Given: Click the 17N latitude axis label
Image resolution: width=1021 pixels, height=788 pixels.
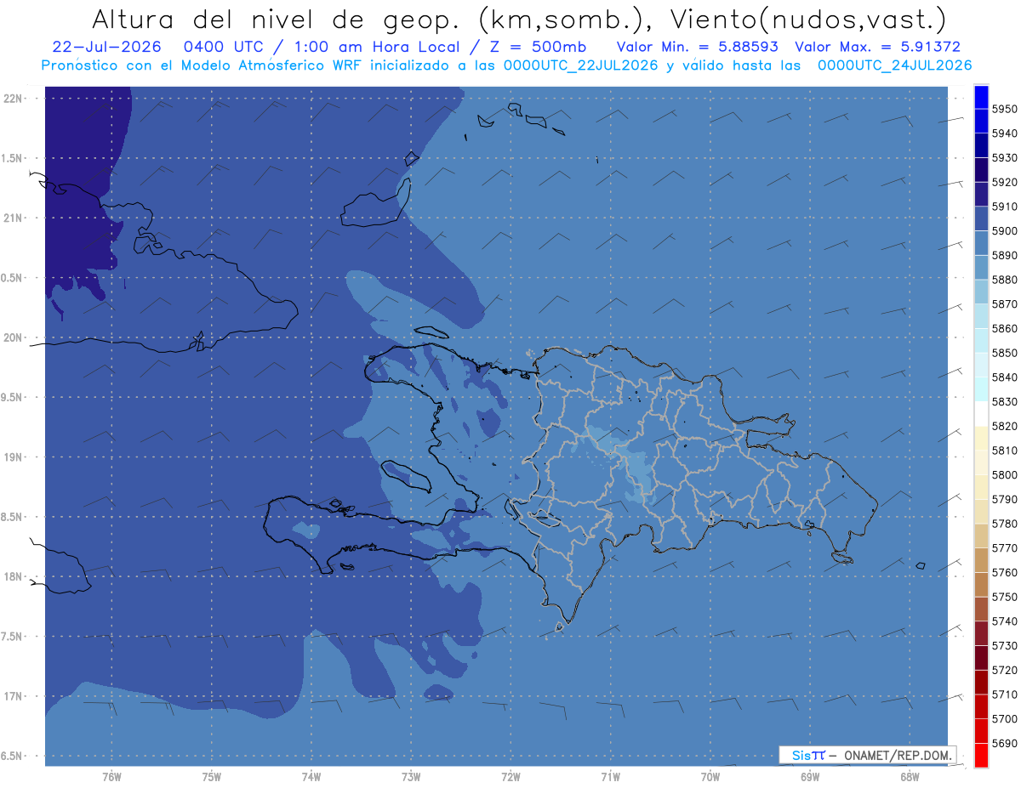Looking at the screenshot, I should click(13, 696).
